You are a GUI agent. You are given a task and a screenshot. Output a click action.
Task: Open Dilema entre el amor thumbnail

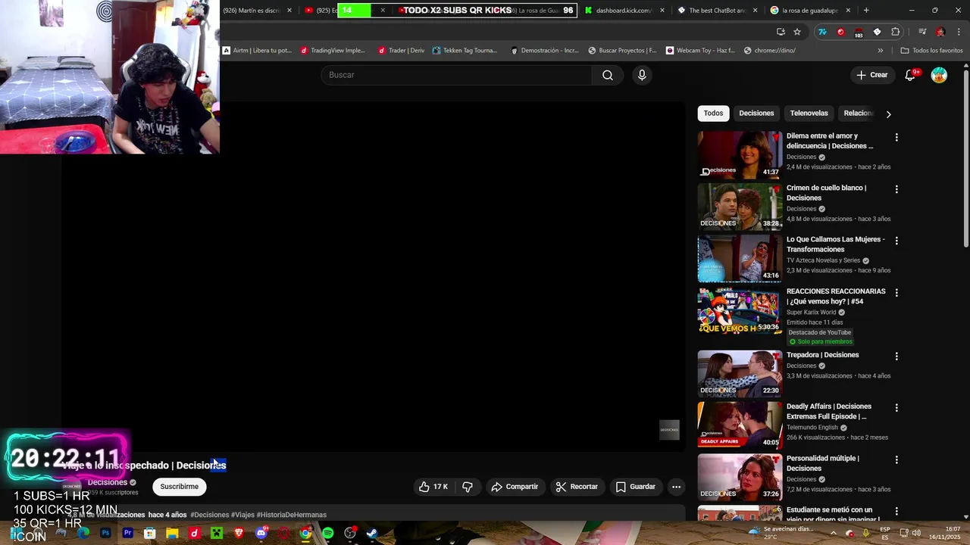point(740,155)
